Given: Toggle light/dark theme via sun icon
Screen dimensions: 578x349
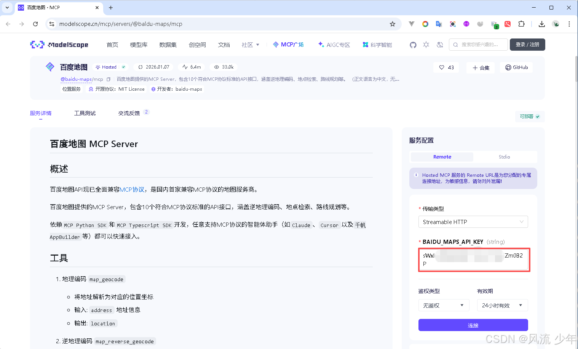Looking at the screenshot, I should click(x=426, y=45).
